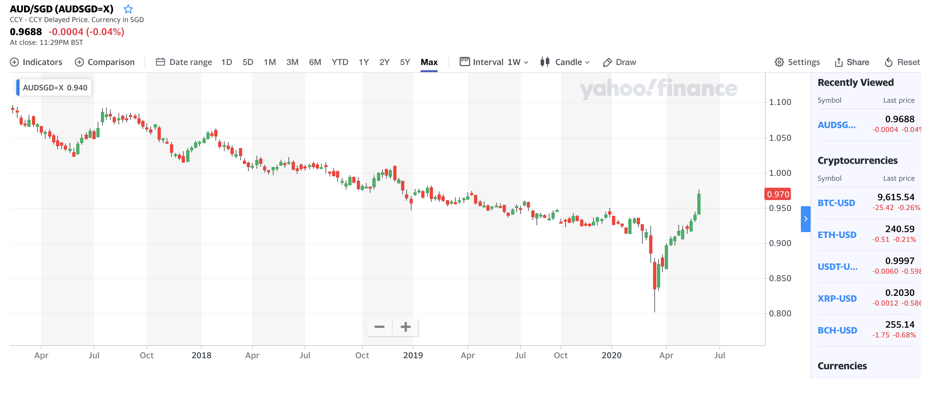Activate the Draw pencil tool
Viewport: 933px width, 394px height.
click(620, 62)
